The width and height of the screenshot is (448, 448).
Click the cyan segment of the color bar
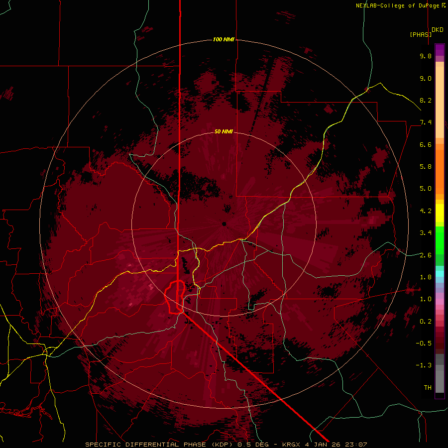point(440,274)
